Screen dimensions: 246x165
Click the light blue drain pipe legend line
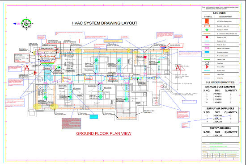[x=207, y=78]
